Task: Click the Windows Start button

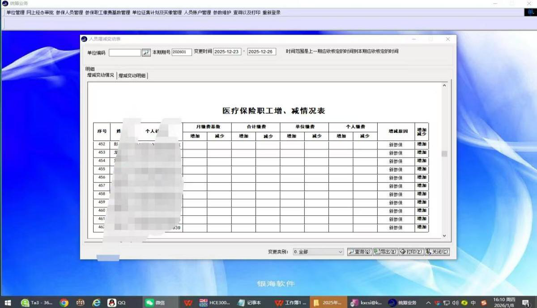Action: coord(8,302)
